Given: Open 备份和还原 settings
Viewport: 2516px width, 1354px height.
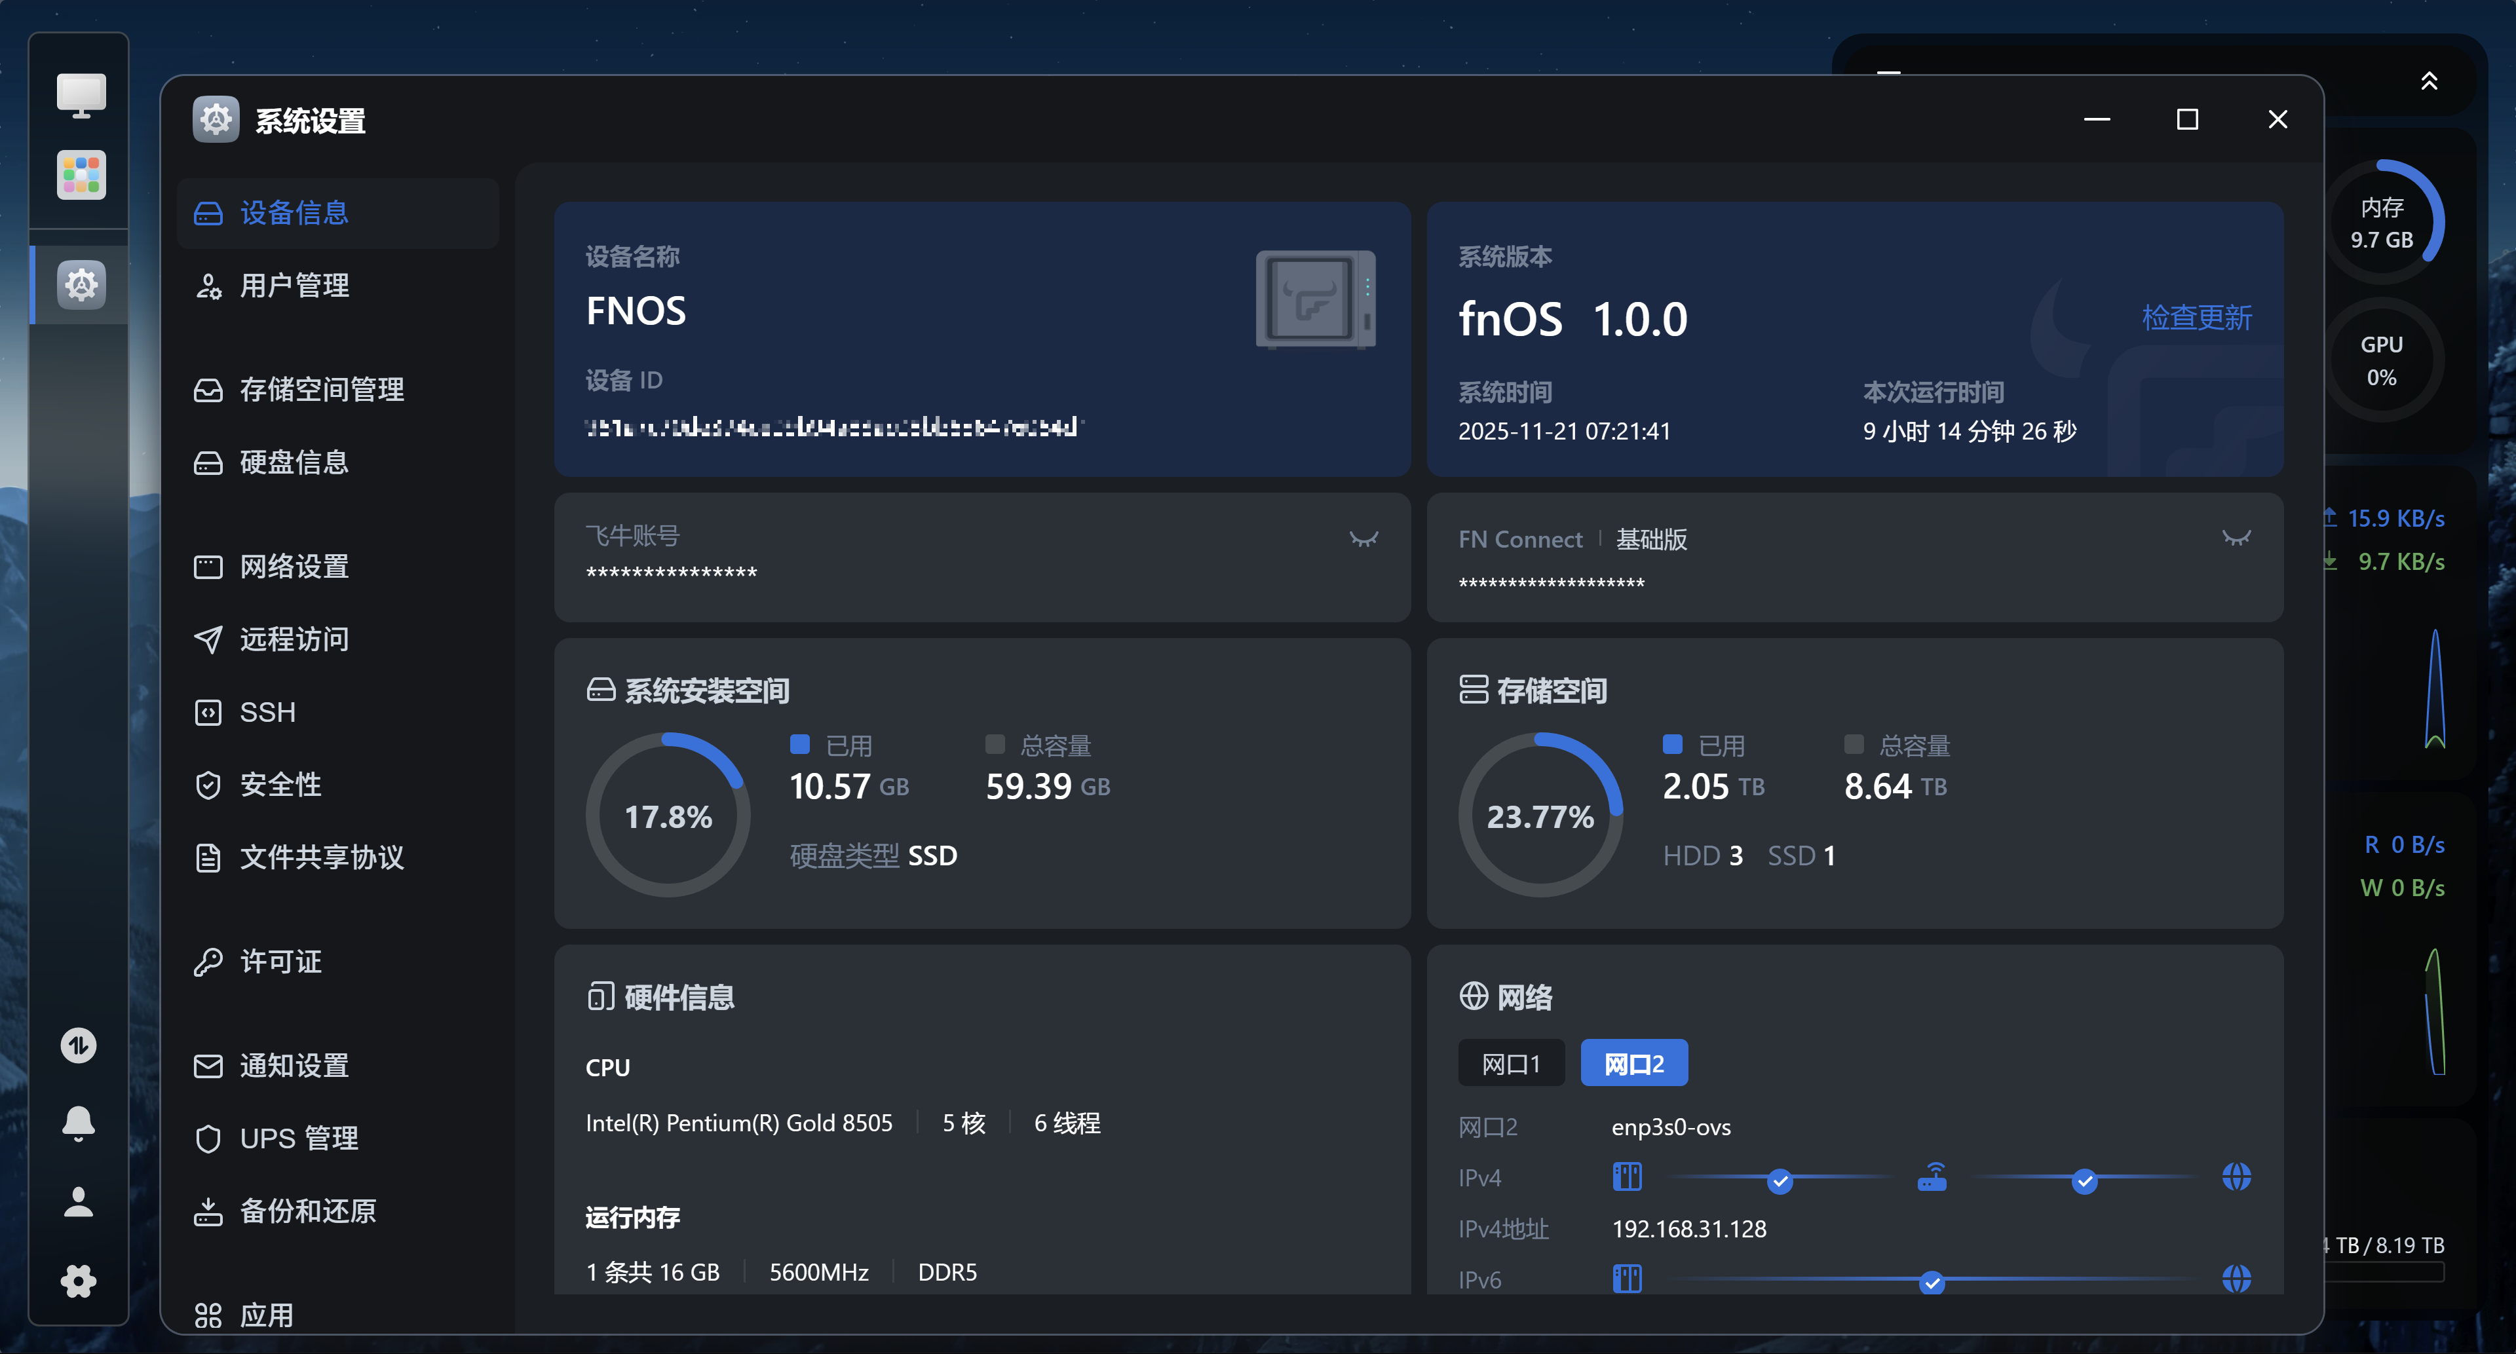Looking at the screenshot, I should (x=308, y=1211).
